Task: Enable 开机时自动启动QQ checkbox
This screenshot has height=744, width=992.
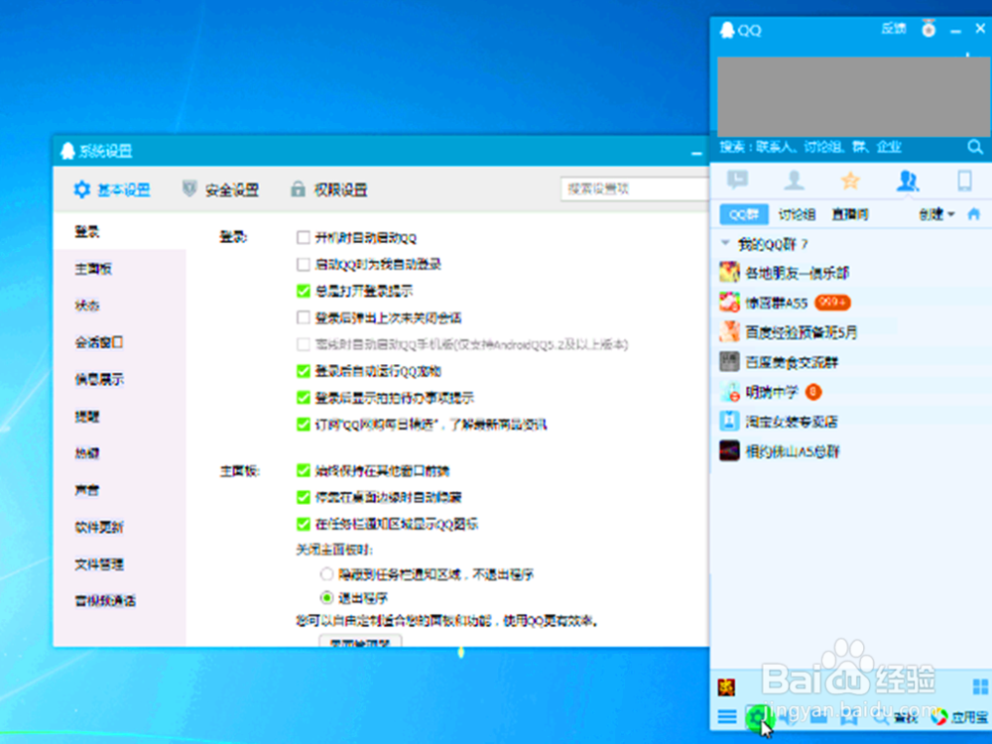Action: [303, 237]
